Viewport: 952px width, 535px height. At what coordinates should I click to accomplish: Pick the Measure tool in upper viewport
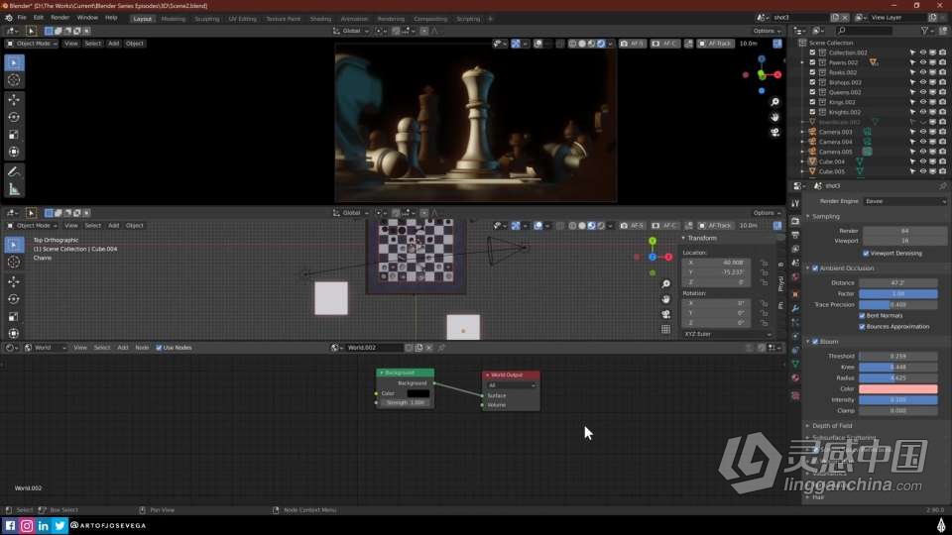pos(14,190)
